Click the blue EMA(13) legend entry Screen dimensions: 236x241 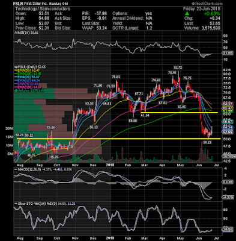27,80
